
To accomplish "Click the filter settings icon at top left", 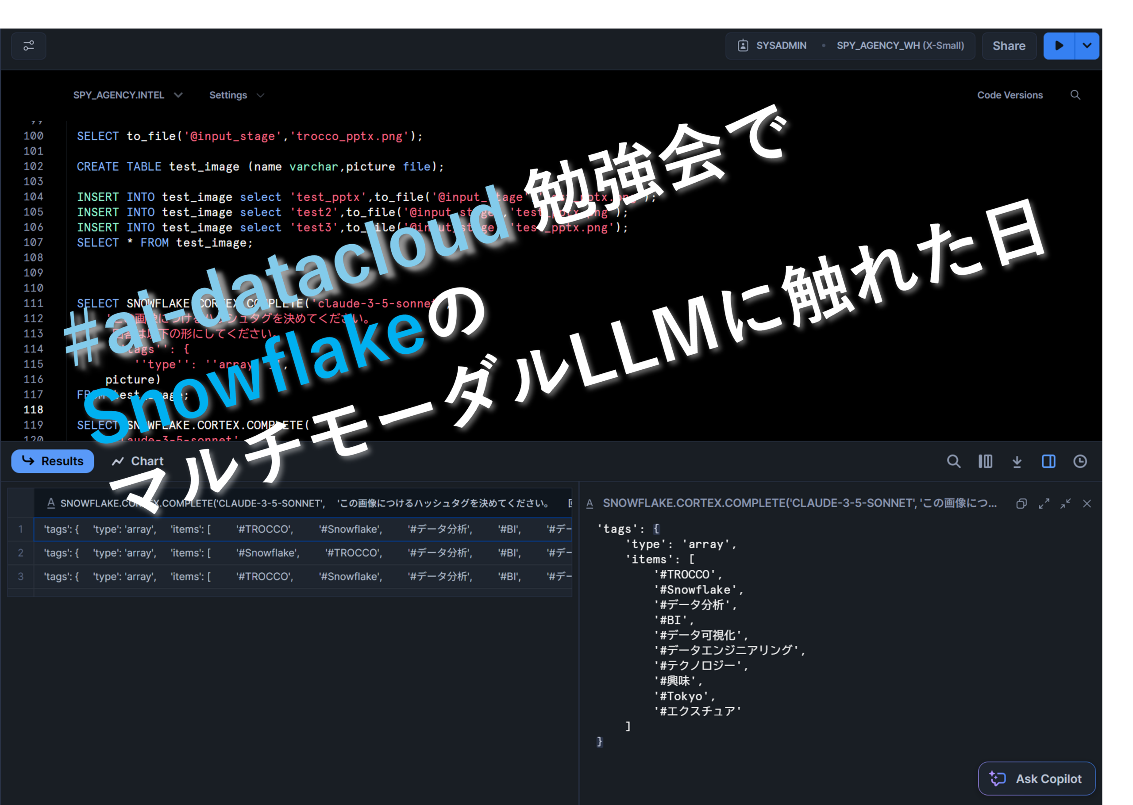I will coord(29,46).
